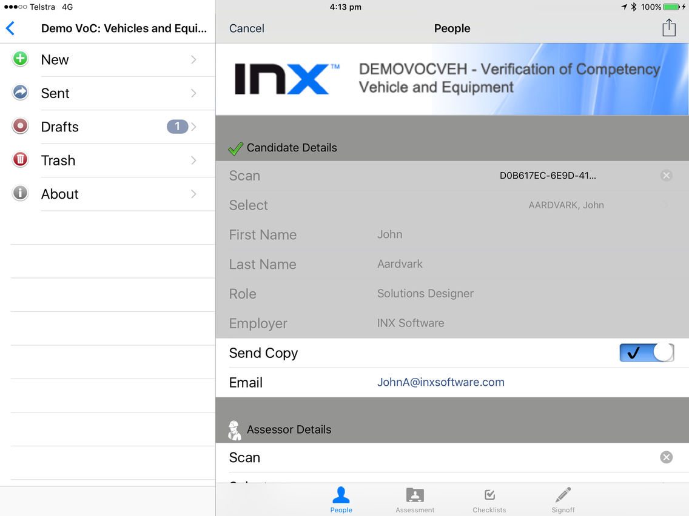This screenshot has height=516, width=689.
Task: Switch to the Checklists tab
Action: 489,500
